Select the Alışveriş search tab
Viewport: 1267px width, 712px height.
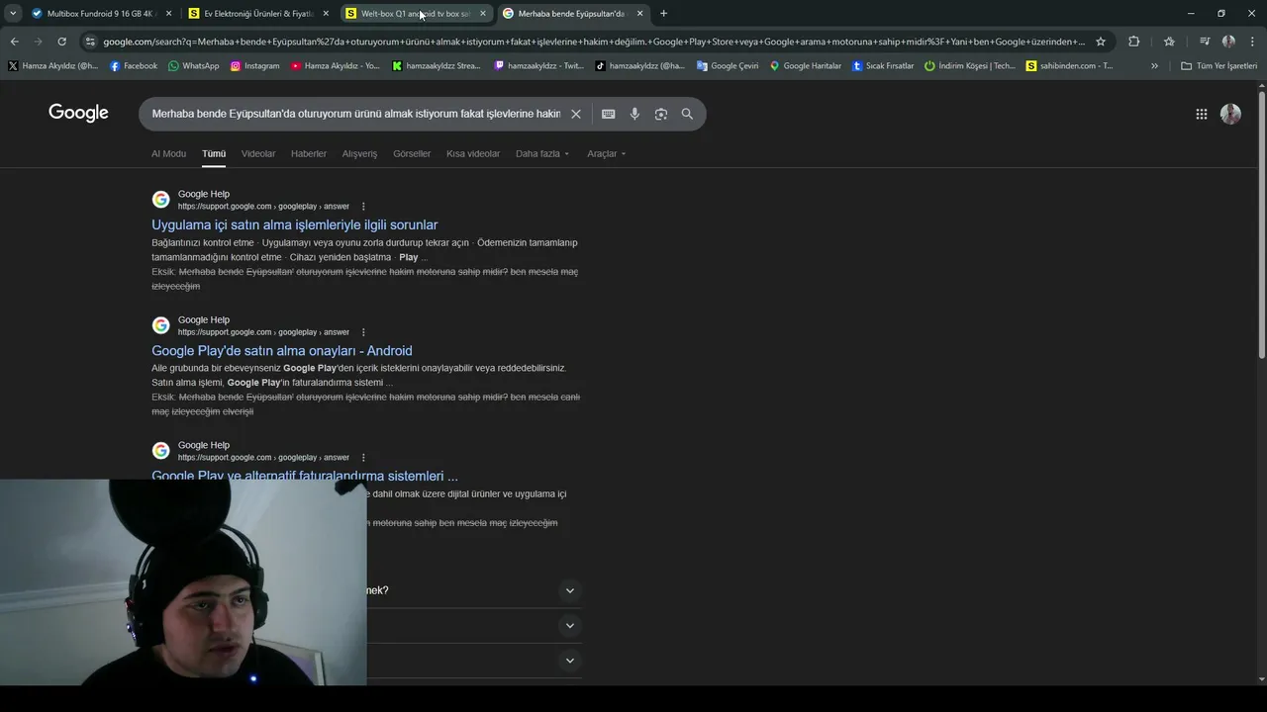pos(359,153)
